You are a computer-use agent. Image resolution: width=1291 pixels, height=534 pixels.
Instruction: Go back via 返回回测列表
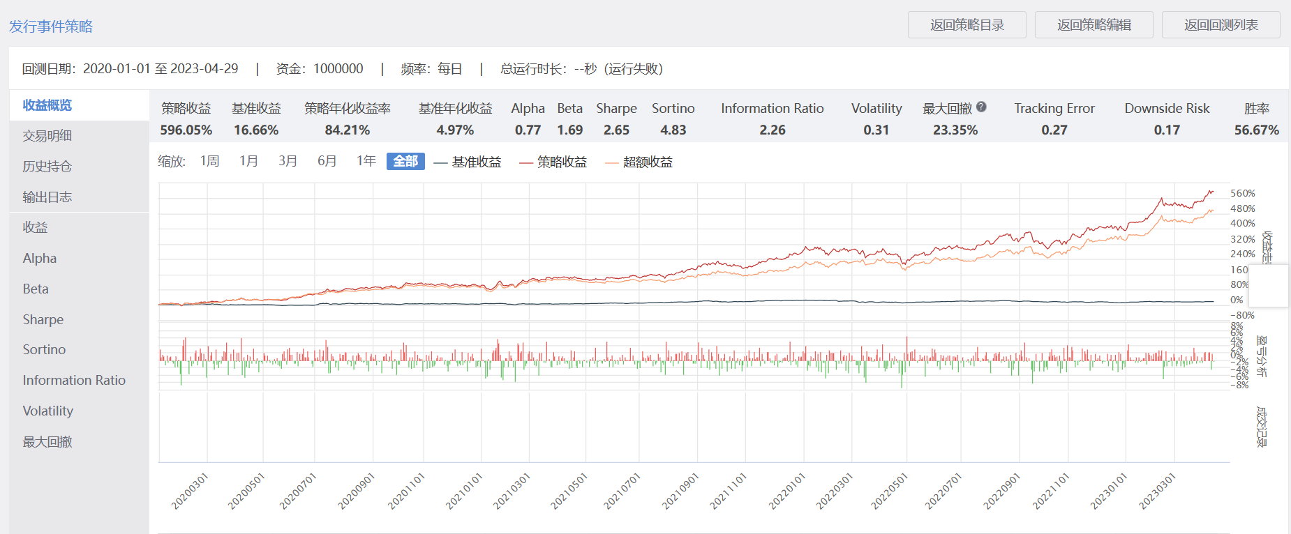coord(1221,25)
